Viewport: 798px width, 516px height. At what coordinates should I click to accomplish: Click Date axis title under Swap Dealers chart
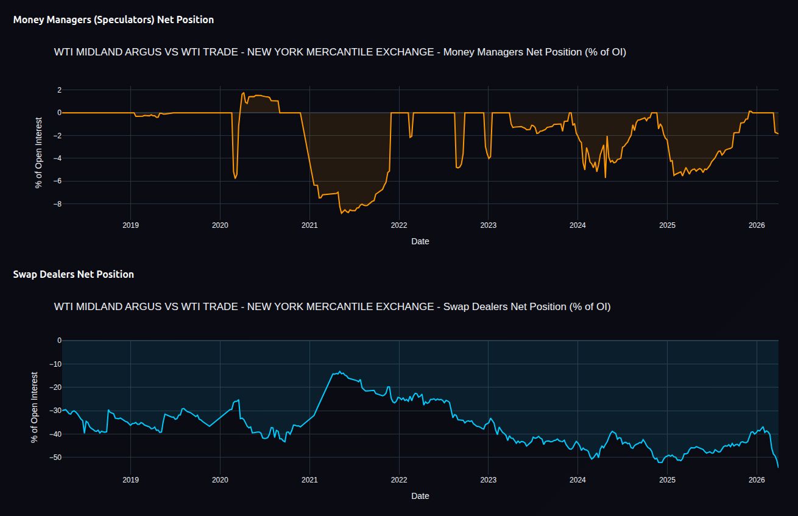pyautogui.click(x=420, y=496)
